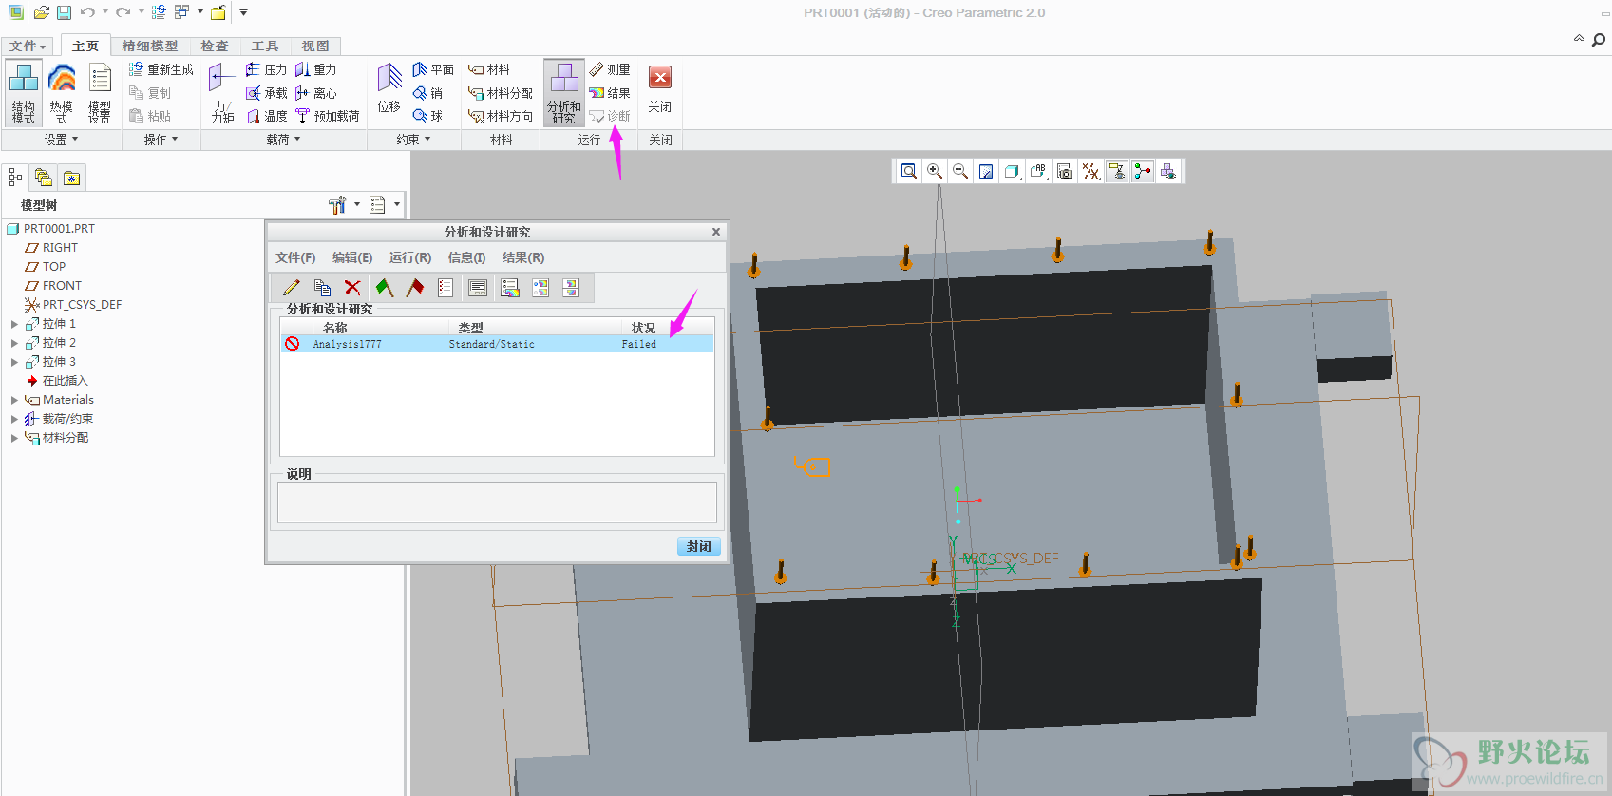Open the saved views camera icon

point(1065,171)
